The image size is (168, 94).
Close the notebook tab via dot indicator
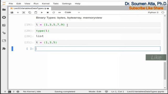tap(48, 8)
